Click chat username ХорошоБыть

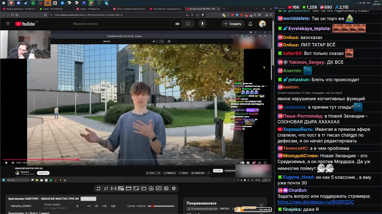[x=298, y=129]
